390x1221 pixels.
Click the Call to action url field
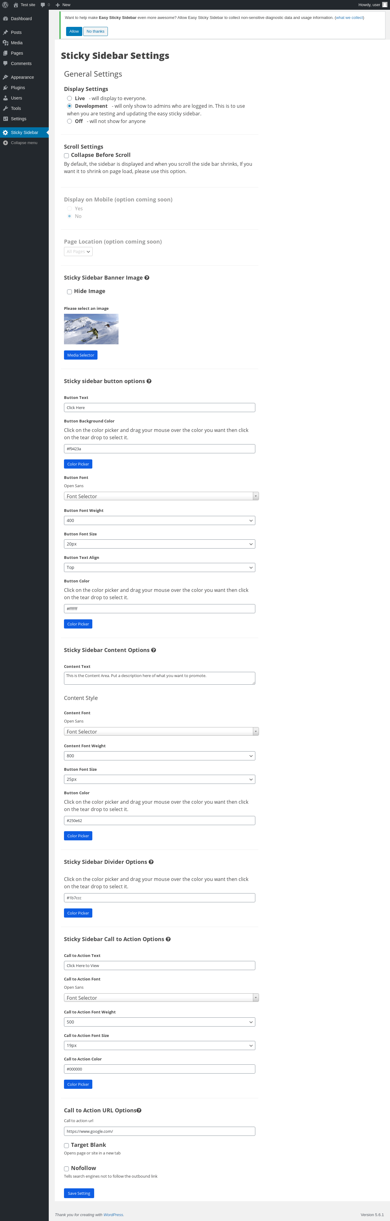coord(159,1131)
